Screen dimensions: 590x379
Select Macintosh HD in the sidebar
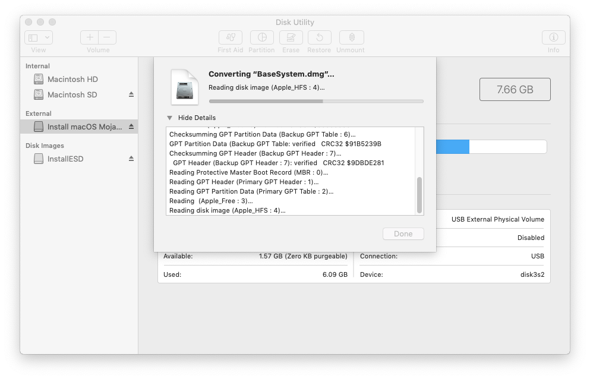[x=79, y=79]
